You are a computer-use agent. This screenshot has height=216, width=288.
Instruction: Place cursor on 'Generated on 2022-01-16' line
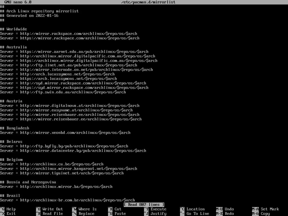(29, 16)
